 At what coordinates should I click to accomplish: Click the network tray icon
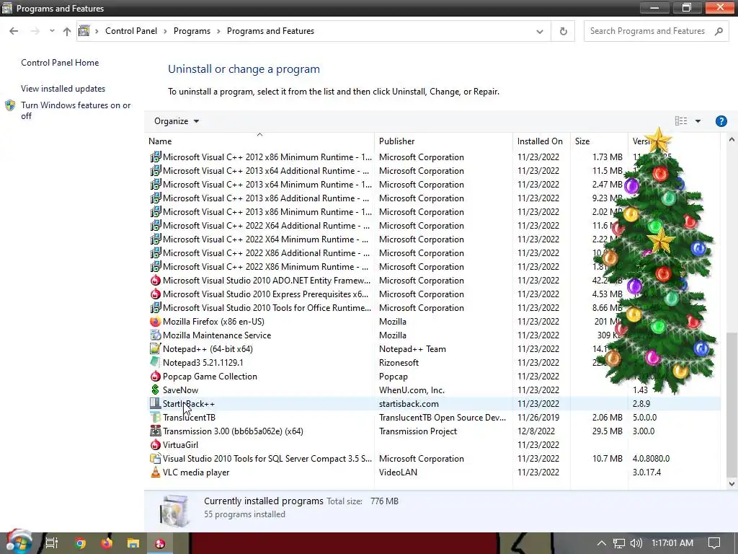[x=619, y=543]
